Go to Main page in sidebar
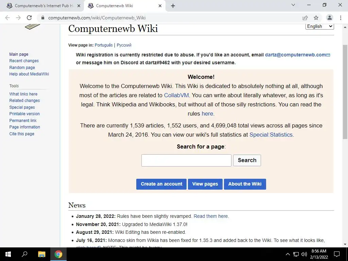The image size is (348, 261). click(19, 54)
